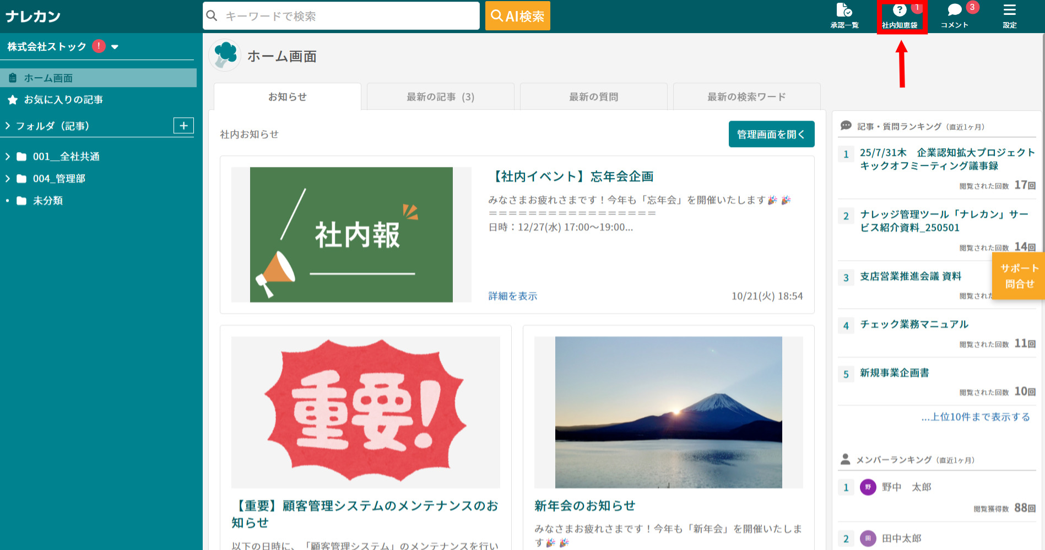Click the AI検索 search button

(517, 15)
